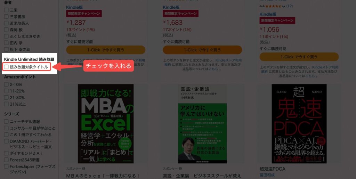Open the 超鬼速PDCA title link
Image resolution: width=356 pixels, height=179 pixels.
(273, 169)
